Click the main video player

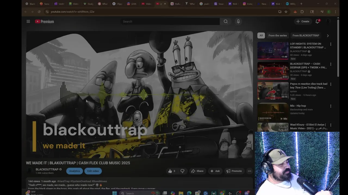click(x=139, y=95)
